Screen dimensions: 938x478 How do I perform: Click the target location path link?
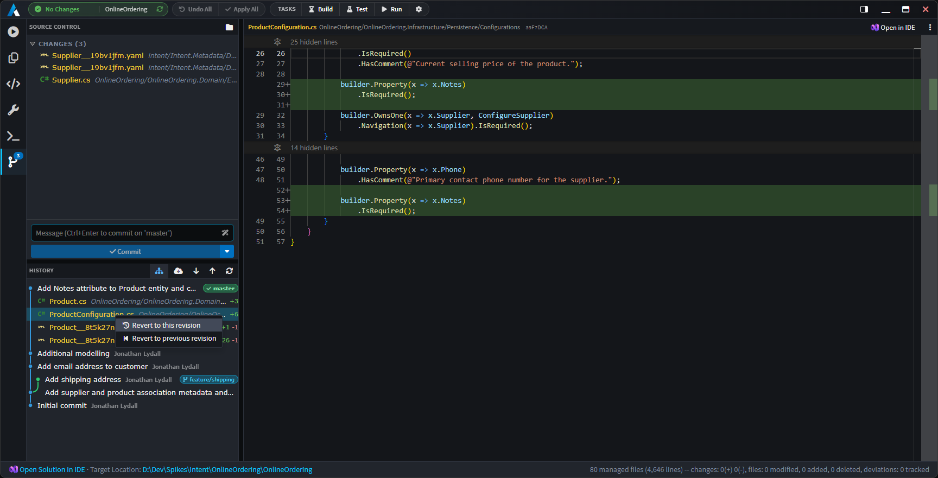(227, 469)
